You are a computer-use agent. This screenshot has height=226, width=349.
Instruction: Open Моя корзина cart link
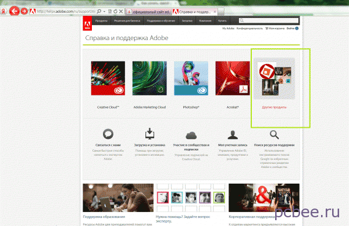point(275,28)
